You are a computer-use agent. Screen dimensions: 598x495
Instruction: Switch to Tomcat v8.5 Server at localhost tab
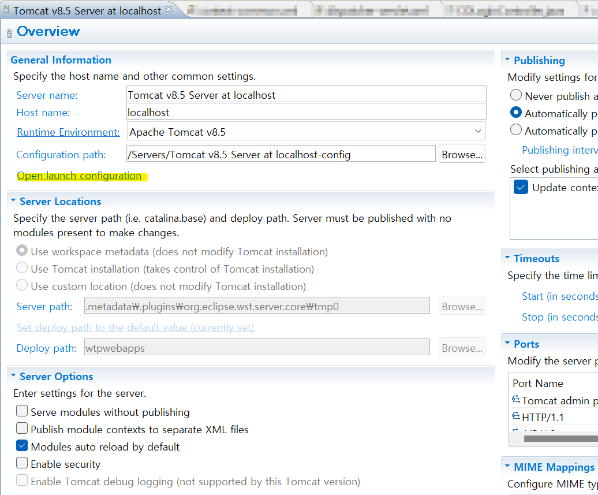tap(87, 11)
